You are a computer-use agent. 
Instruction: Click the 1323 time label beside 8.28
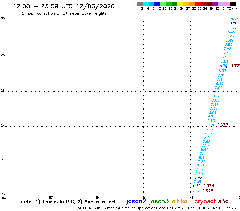click(223, 125)
